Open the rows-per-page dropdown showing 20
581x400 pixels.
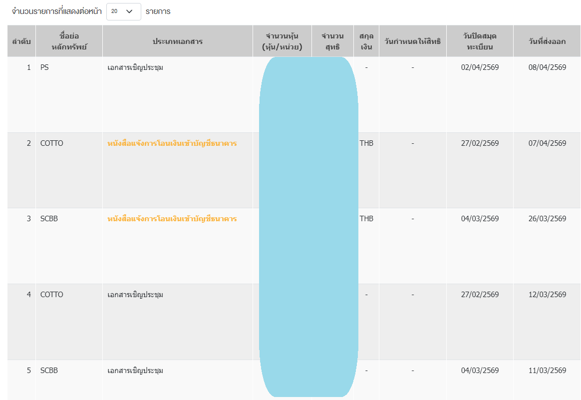123,11
